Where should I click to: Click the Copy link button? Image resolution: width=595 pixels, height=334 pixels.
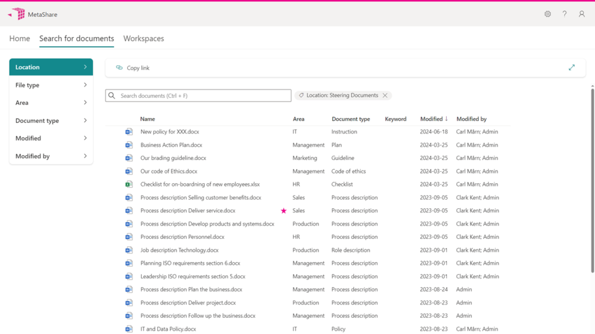coord(133,68)
